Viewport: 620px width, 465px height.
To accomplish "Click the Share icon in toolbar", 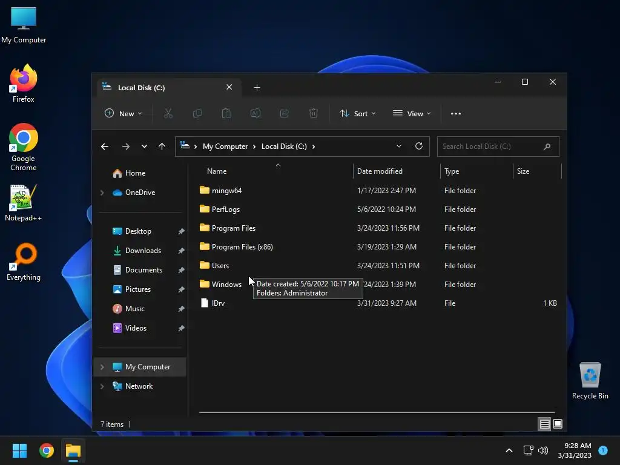I will [x=285, y=113].
